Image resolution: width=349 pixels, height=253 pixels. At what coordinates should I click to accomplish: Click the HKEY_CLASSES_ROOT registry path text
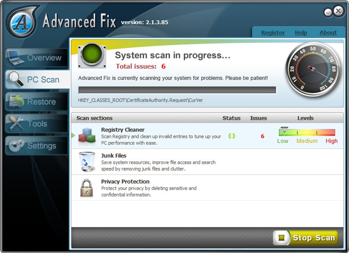click(140, 100)
